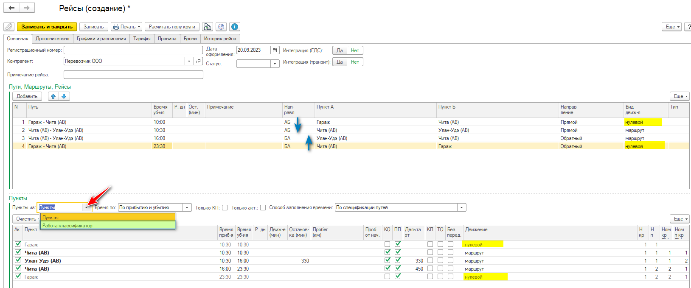This screenshot has width=691, height=288.
Task: Open Контрагент record with the open-form icon
Action: click(x=198, y=61)
